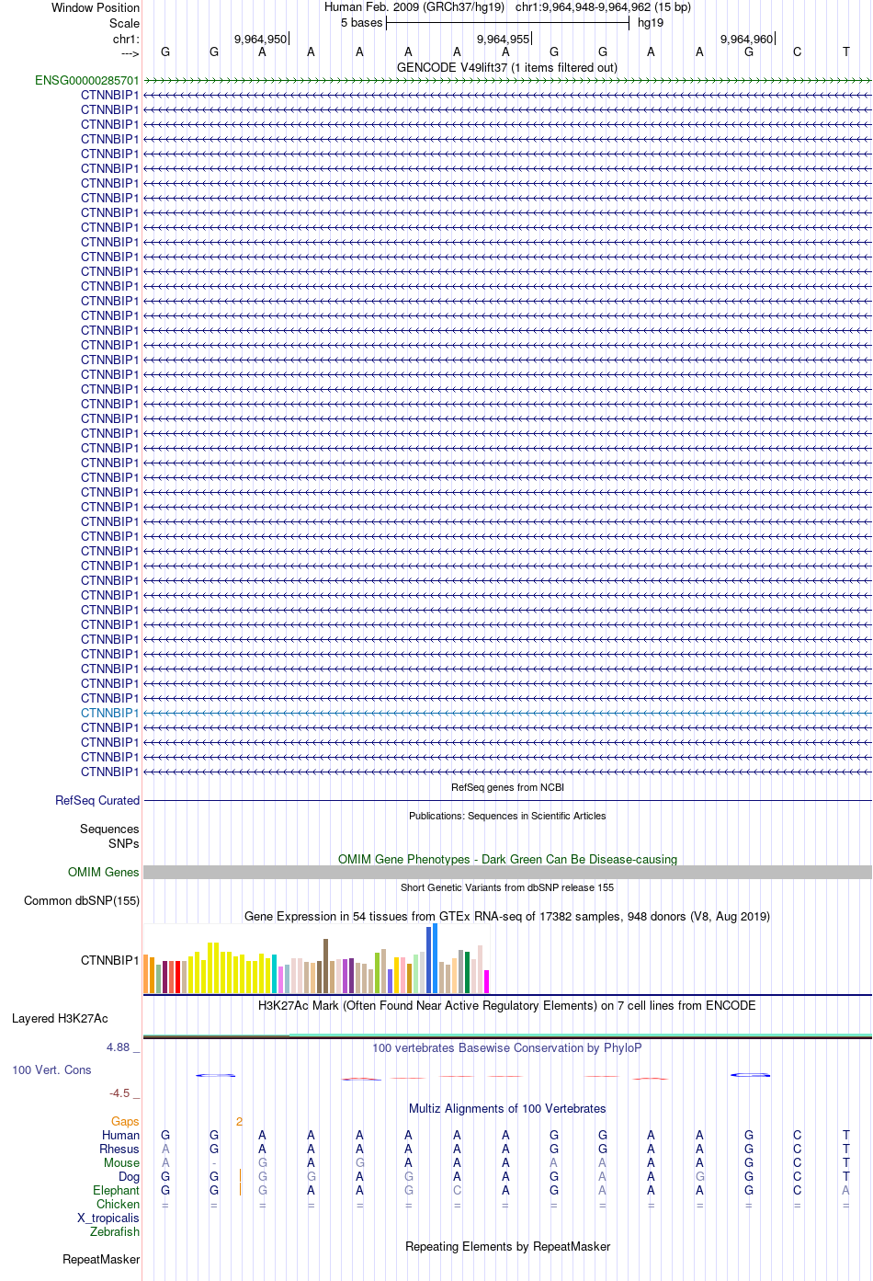Viewport: 873px width, 1281px height.
Task: Select the light-blue highlighted CTNNBIP1 transcript label
Action: (x=110, y=713)
